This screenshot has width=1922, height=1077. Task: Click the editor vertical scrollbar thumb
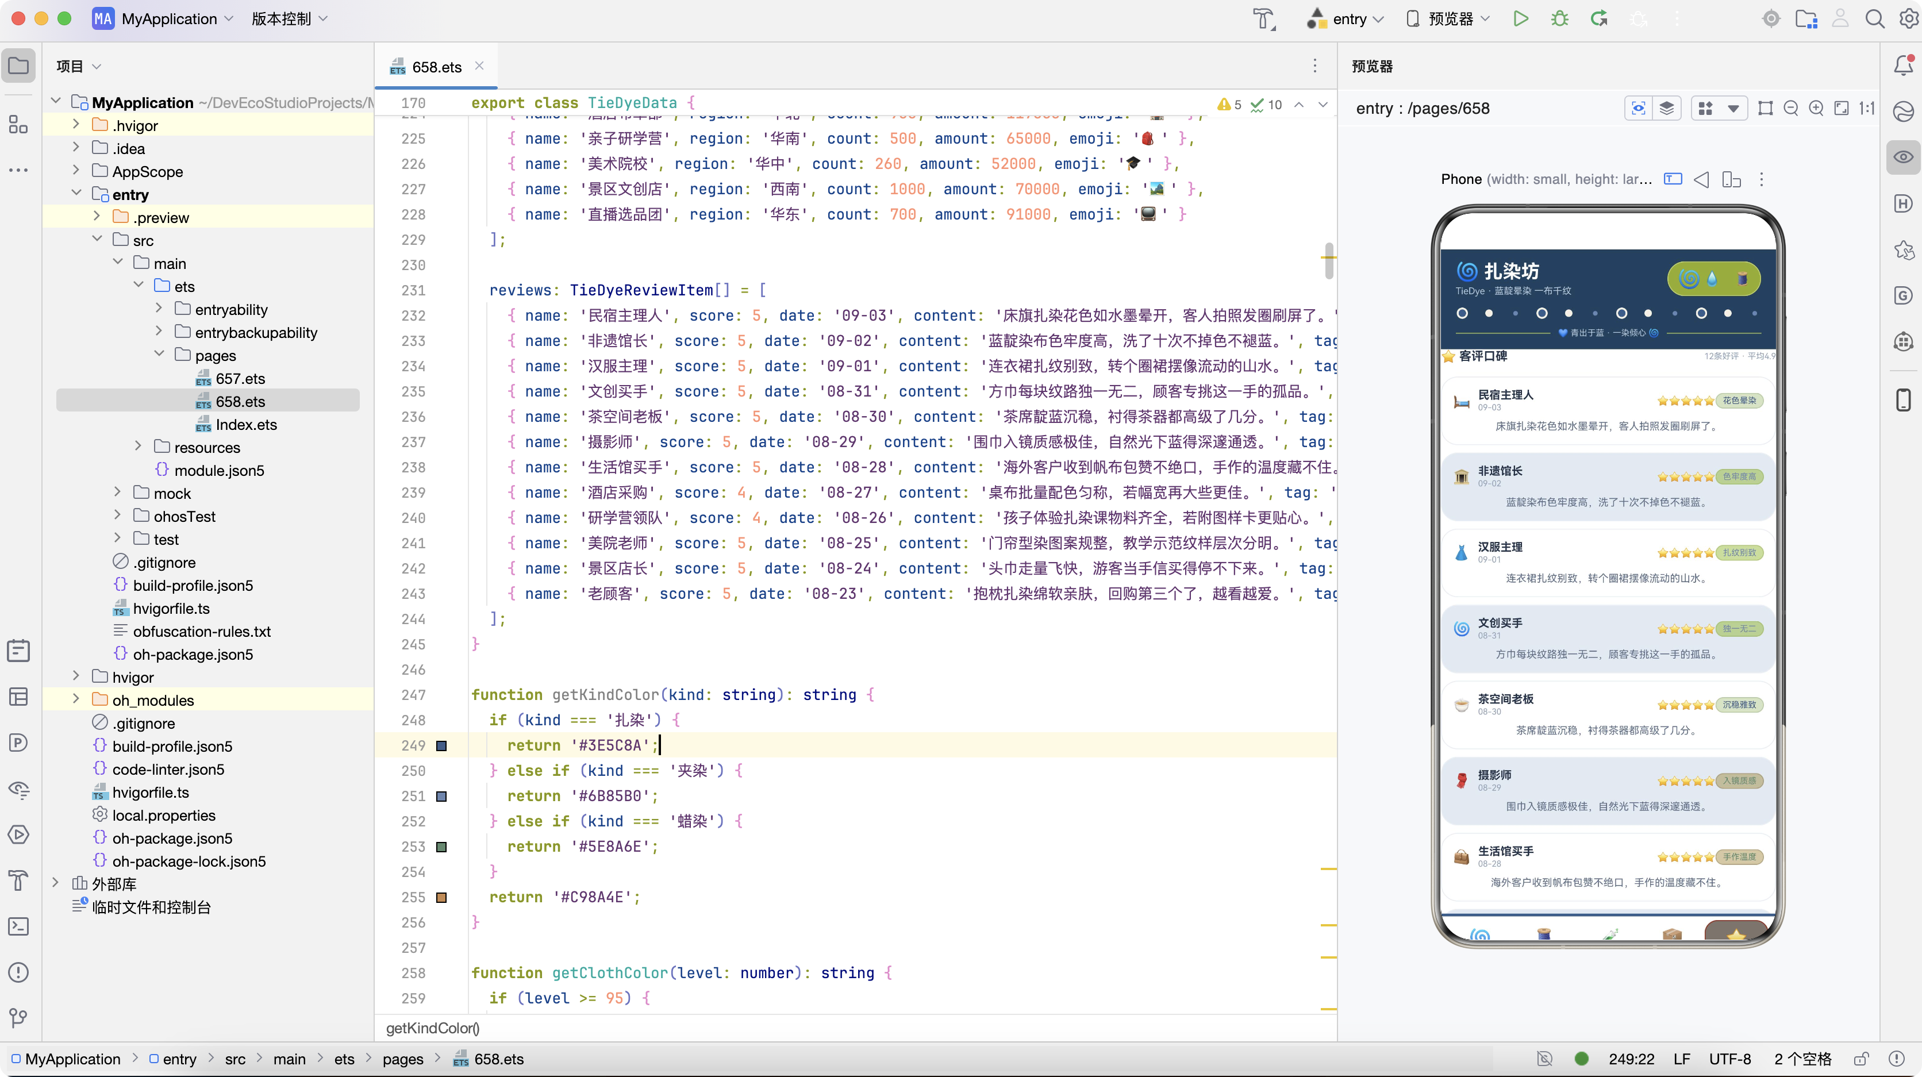1329,261
